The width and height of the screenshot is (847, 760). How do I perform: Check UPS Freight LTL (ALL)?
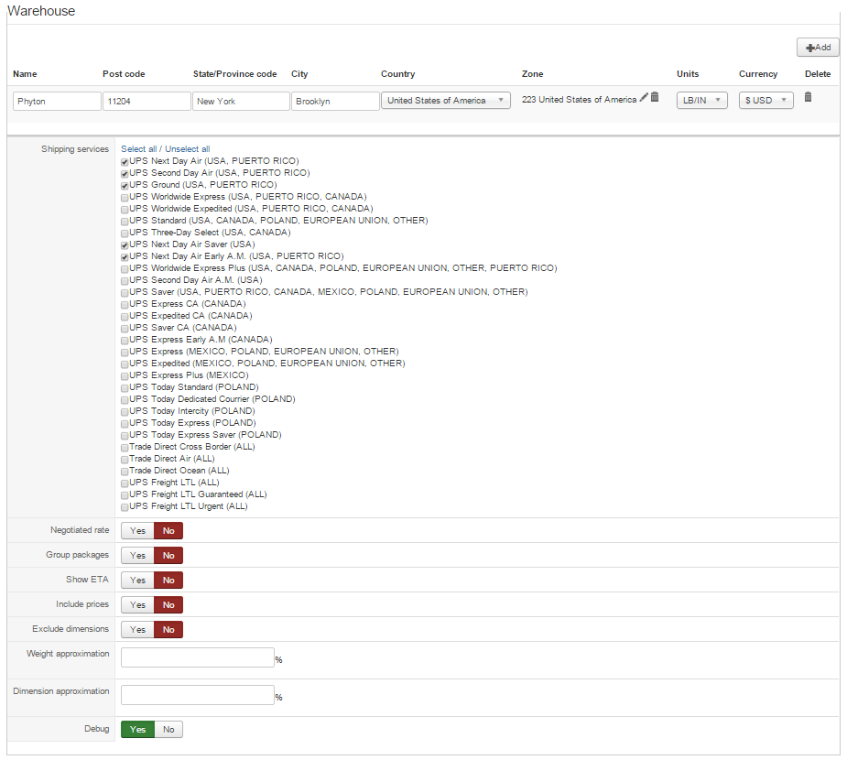[x=125, y=483]
